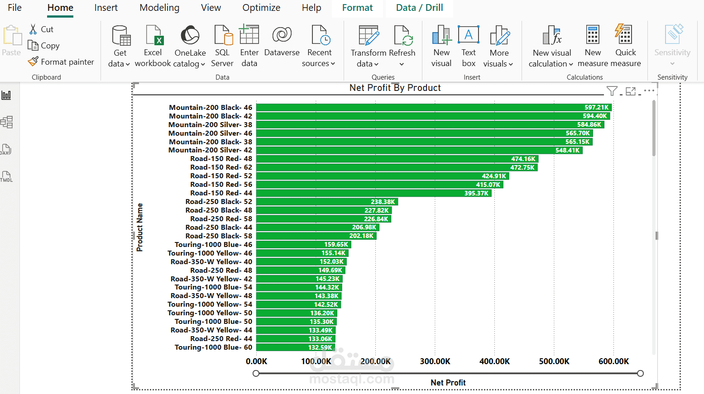The width and height of the screenshot is (704, 394).
Task: Open Model view in left sidebar
Action: click(6, 122)
